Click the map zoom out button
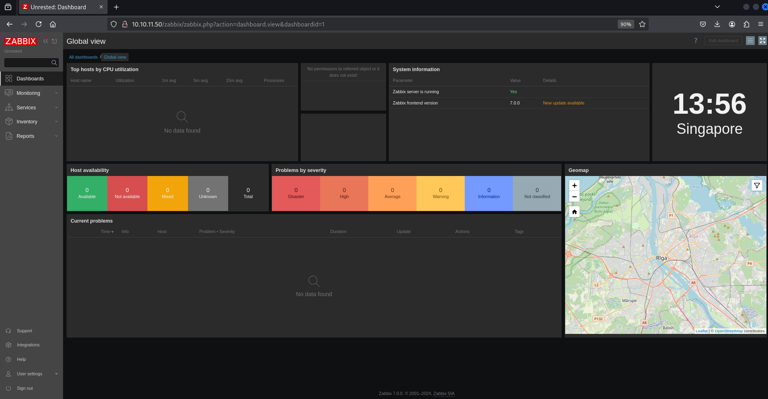Viewport: 768px width, 399px height. tap(574, 197)
